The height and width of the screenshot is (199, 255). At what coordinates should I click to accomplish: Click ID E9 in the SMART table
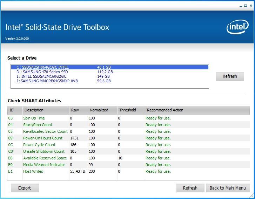click(x=10, y=165)
